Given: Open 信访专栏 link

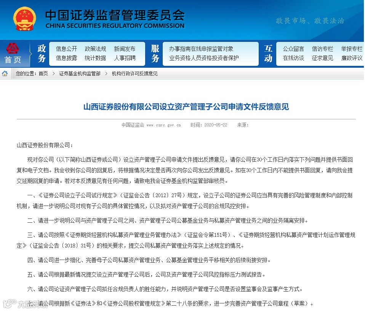Looking at the screenshot, I should click(x=322, y=49).
